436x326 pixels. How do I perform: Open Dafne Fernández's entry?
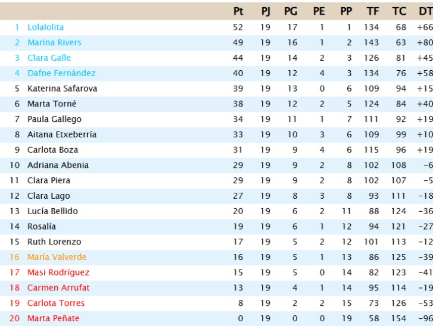coord(61,73)
